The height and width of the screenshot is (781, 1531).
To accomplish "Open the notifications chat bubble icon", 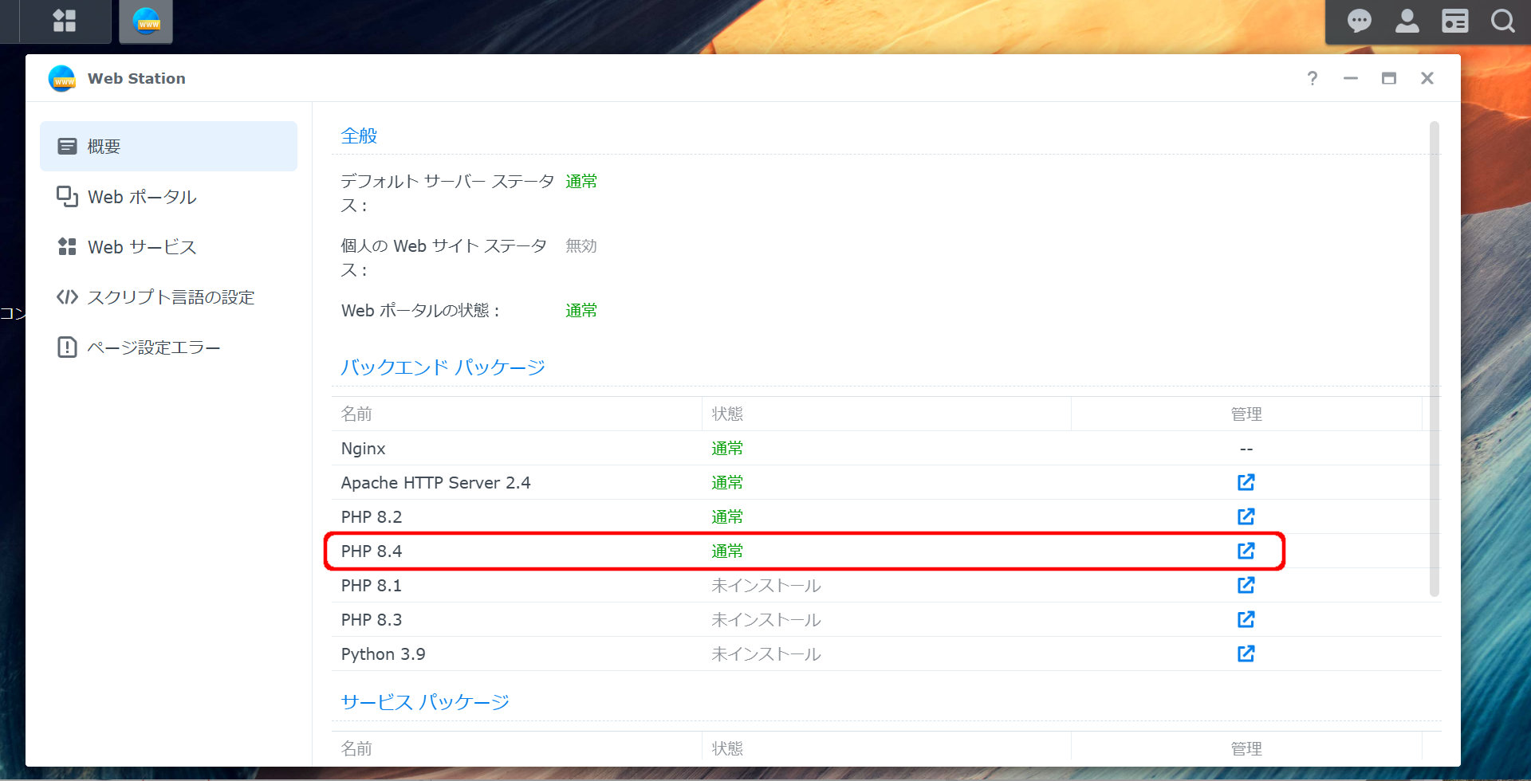I will click(x=1359, y=21).
